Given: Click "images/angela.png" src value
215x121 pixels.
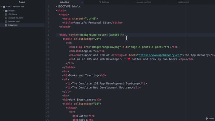Looking at the screenshot, I should tap(105, 47).
